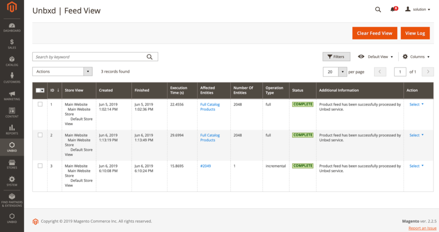Click the global search magnifier icon

coord(378,10)
